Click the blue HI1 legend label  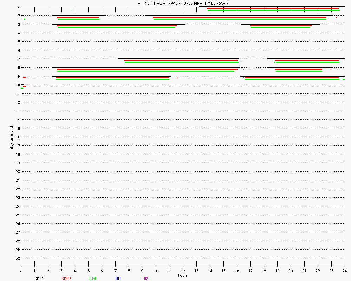pyautogui.click(x=118, y=279)
